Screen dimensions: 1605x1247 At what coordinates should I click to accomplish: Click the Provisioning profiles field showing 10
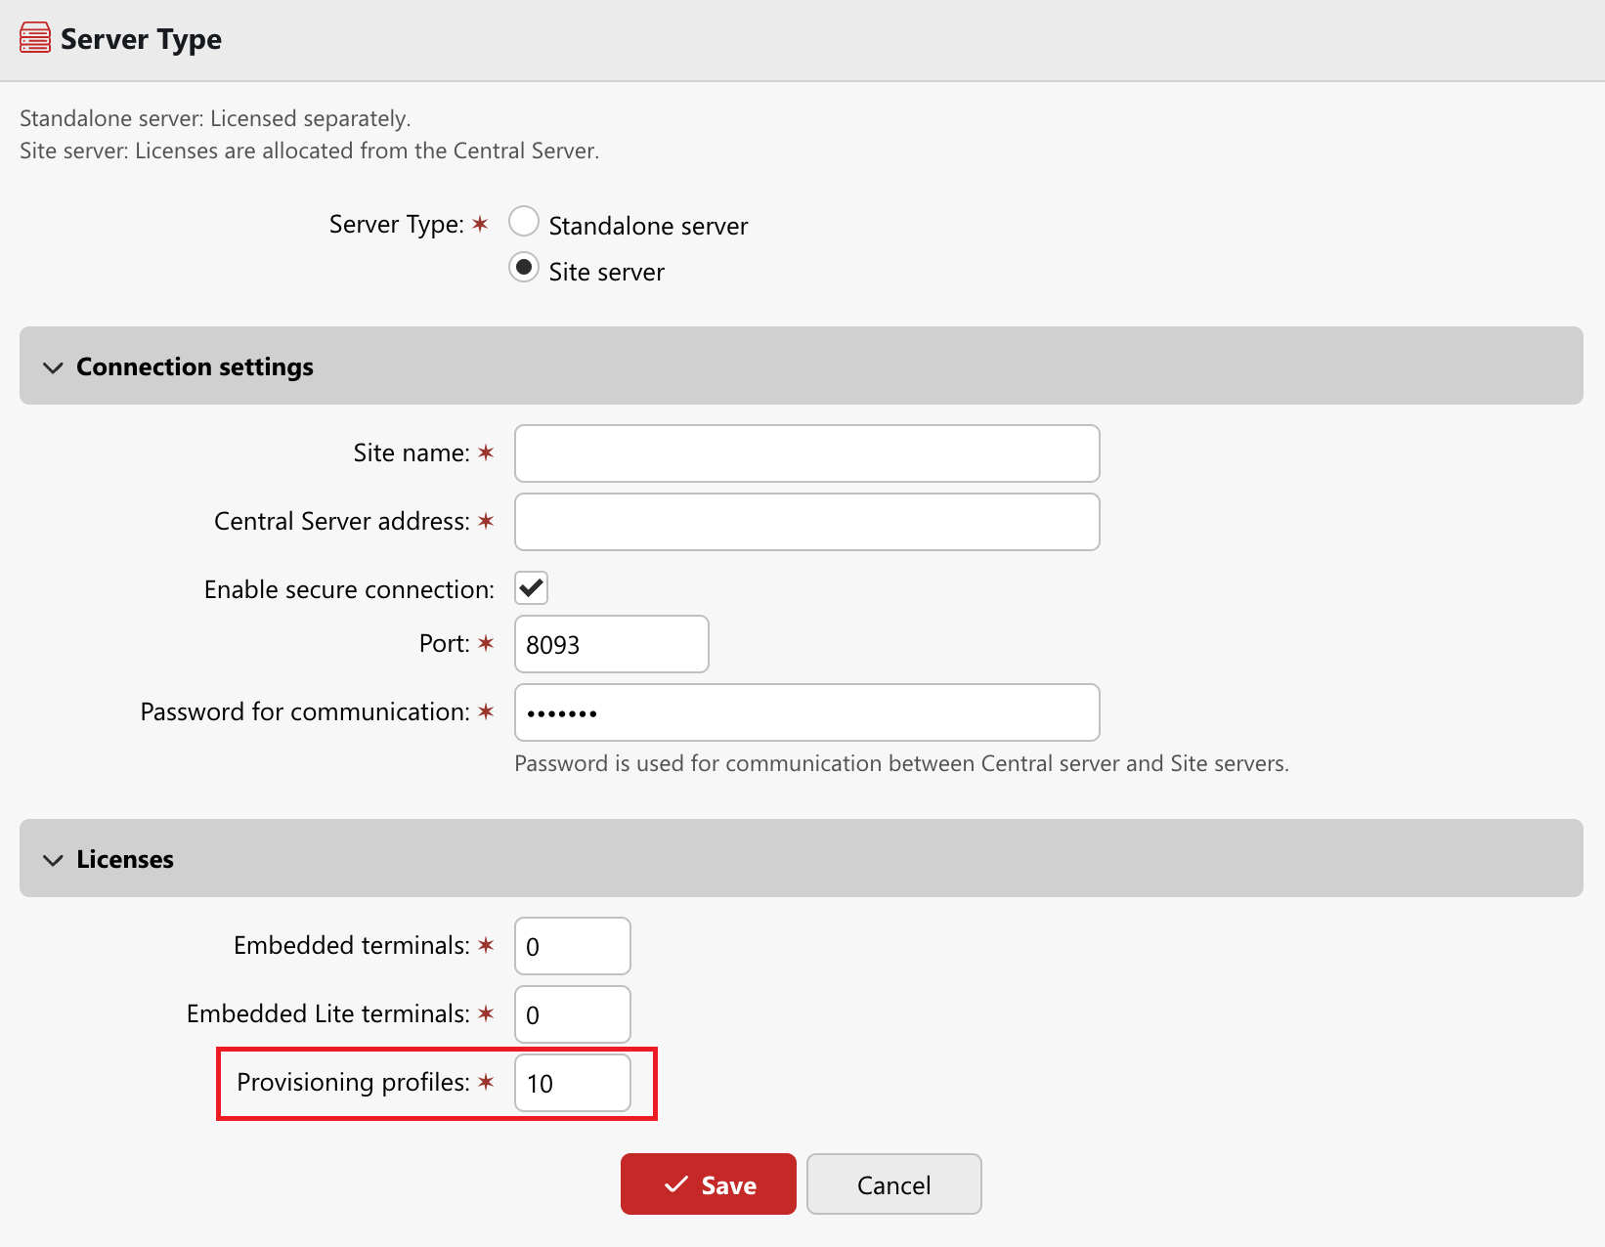pos(572,1083)
